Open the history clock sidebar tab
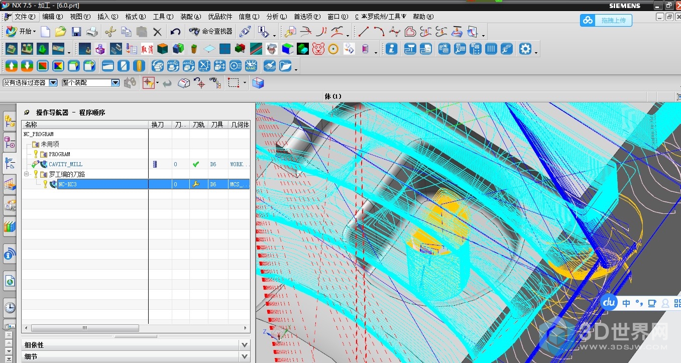Image resolution: width=681 pixels, height=363 pixels. point(10,307)
